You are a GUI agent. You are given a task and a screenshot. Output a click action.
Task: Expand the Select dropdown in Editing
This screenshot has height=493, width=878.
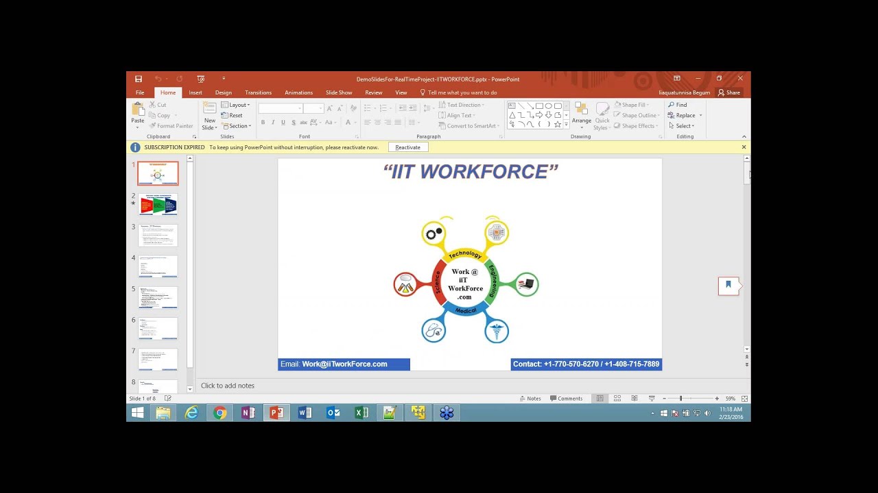tap(682, 126)
